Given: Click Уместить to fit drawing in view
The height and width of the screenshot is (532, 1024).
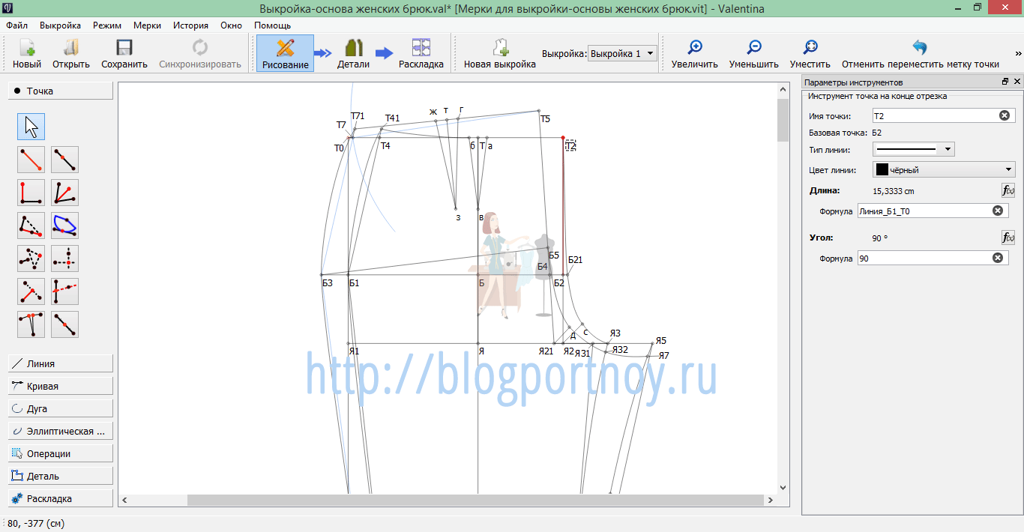Looking at the screenshot, I should 810,54.
